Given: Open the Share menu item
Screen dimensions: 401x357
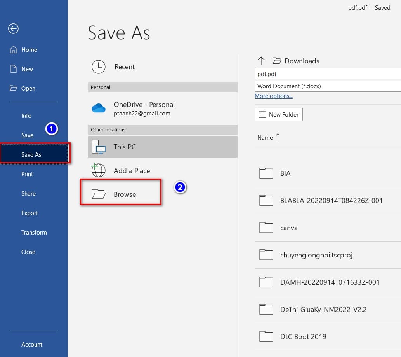Looking at the screenshot, I should (28, 194).
